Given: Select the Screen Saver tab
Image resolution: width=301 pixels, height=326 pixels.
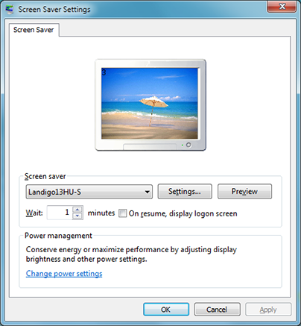Looking at the screenshot, I should (x=34, y=30).
